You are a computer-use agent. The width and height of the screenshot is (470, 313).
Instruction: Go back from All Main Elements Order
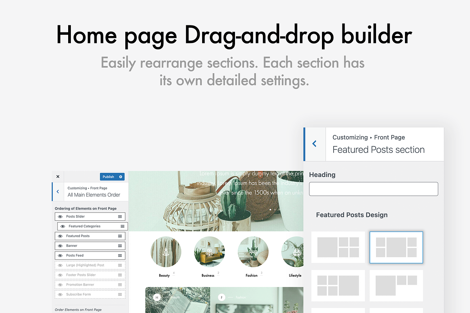(58, 192)
